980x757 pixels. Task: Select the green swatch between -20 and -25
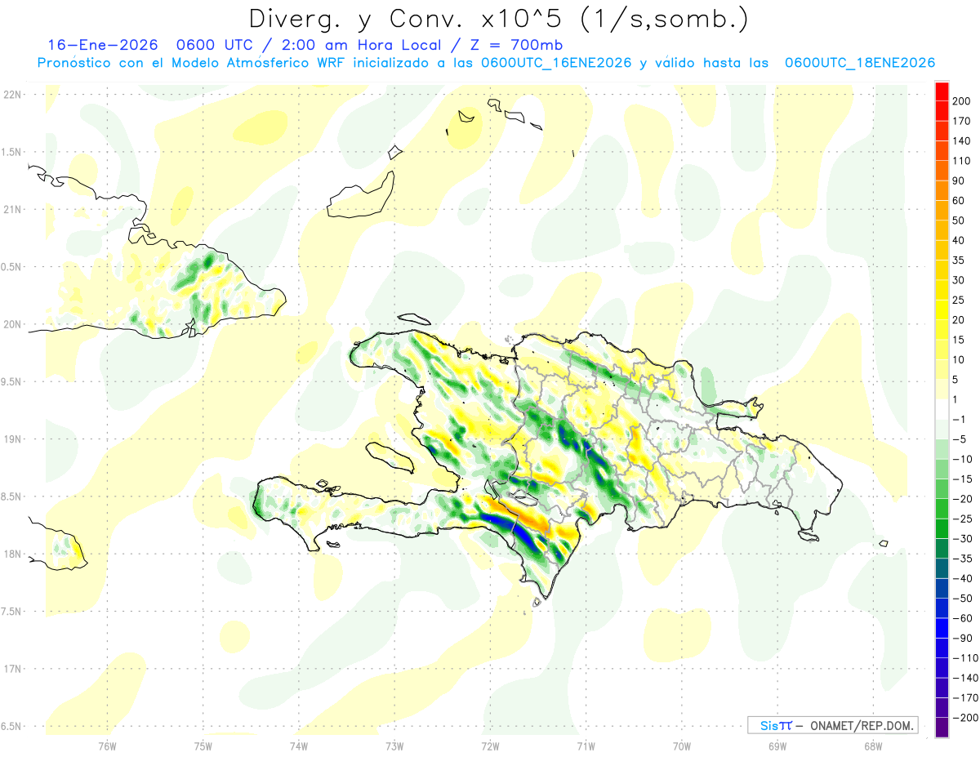pyautogui.click(x=942, y=509)
